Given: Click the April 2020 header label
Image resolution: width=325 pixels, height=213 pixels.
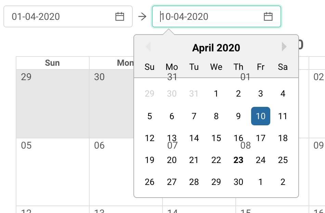Looking at the screenshot, I should [216, 48].
